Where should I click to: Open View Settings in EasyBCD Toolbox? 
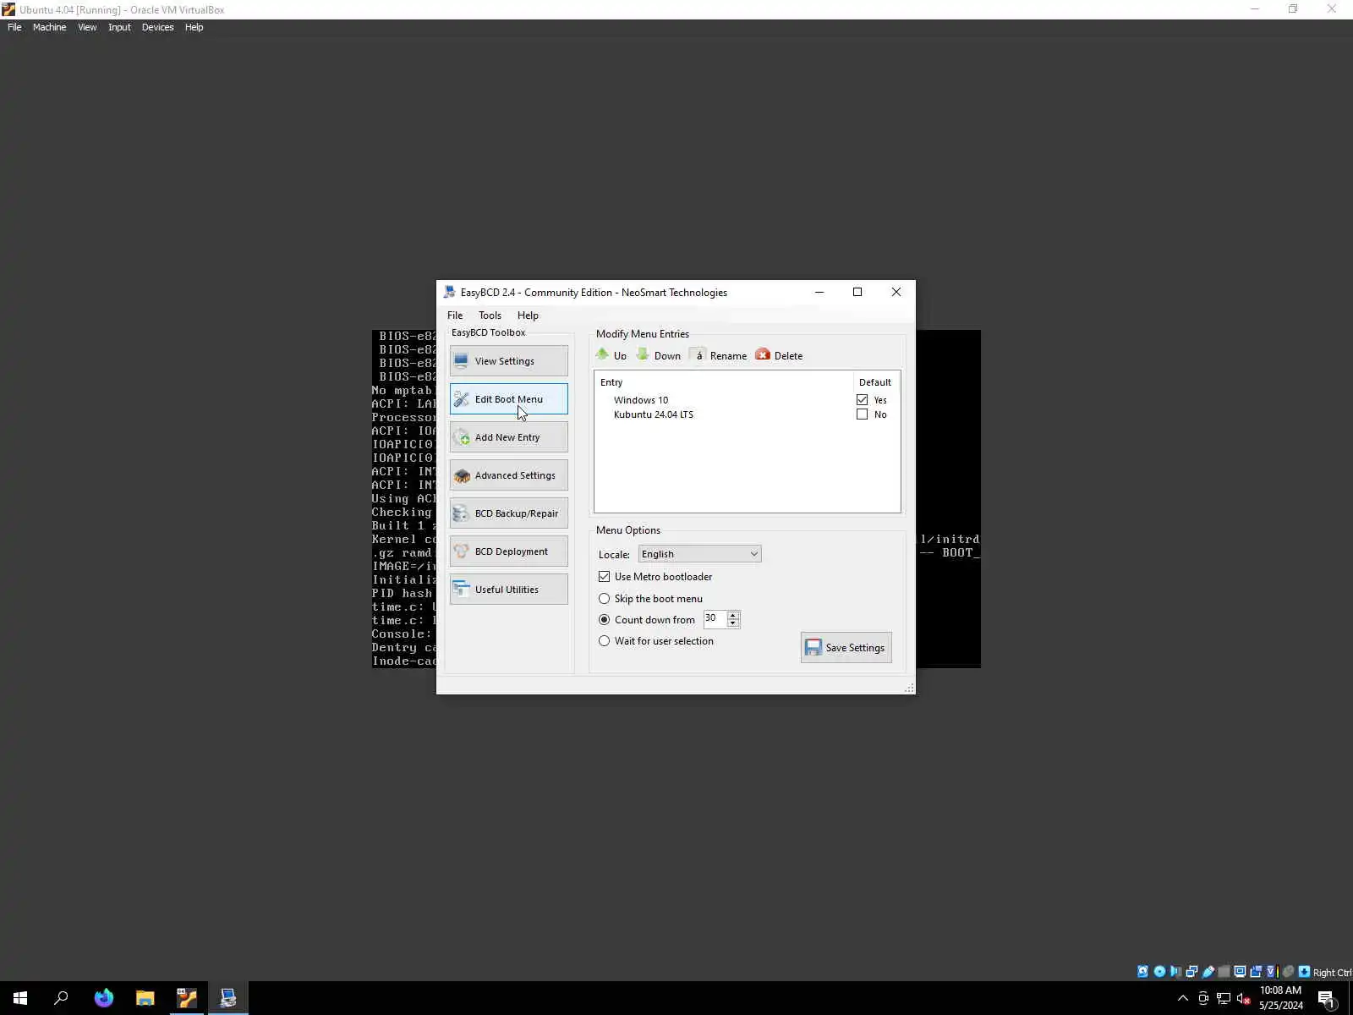point(509,361)
